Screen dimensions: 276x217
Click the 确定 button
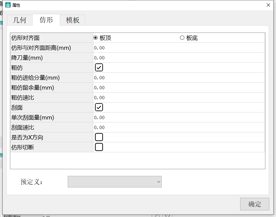click(x=254, y=204)
